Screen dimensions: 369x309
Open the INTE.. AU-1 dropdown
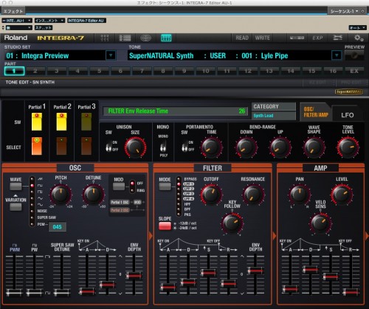[17, 21]
